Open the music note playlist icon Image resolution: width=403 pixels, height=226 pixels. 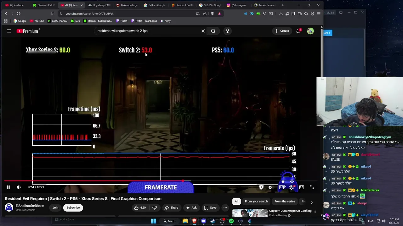click(287, 13)
